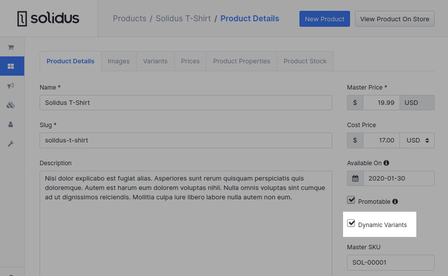The height and width of the screenshot is (276, 448).
Task: Click the dollar sign beside Cost Price
Action: 355,140
